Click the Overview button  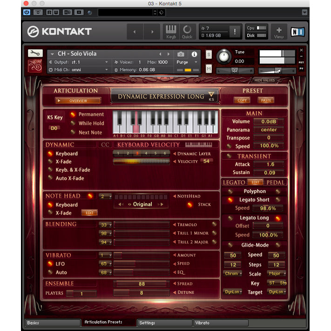[78, 101]
